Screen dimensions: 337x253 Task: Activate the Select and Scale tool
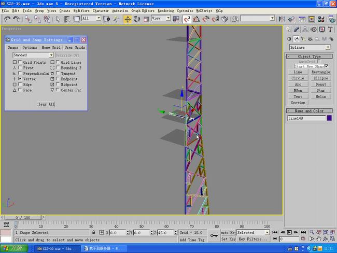(146, 19)
